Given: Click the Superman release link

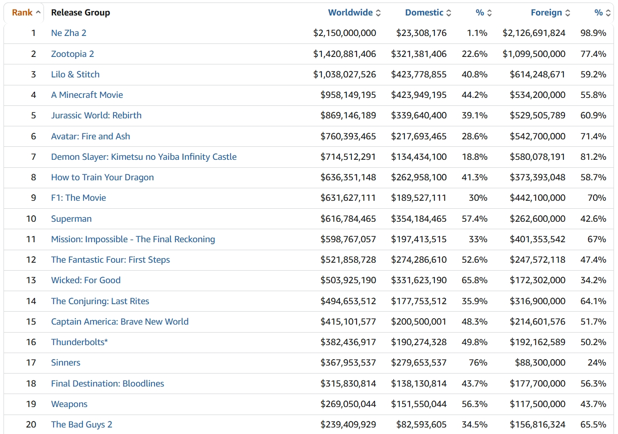Looking at the screenshot, I should pos(71,219).
